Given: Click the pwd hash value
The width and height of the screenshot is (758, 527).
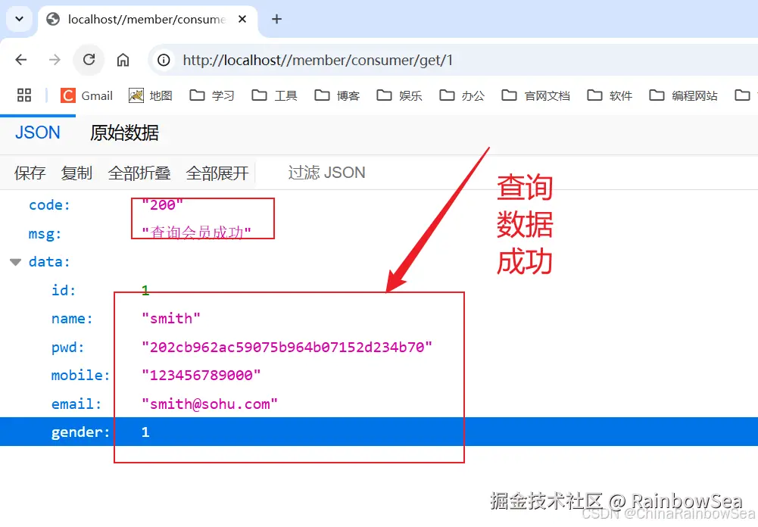Looking at the screenshot, I should click(x=287, y=347).
